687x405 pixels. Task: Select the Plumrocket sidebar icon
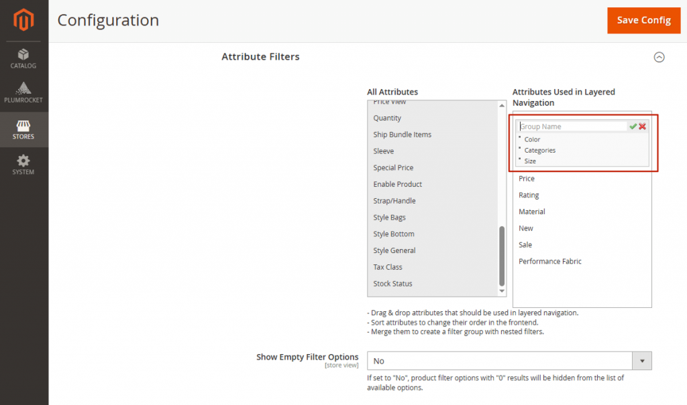click(x=23, y=94)
